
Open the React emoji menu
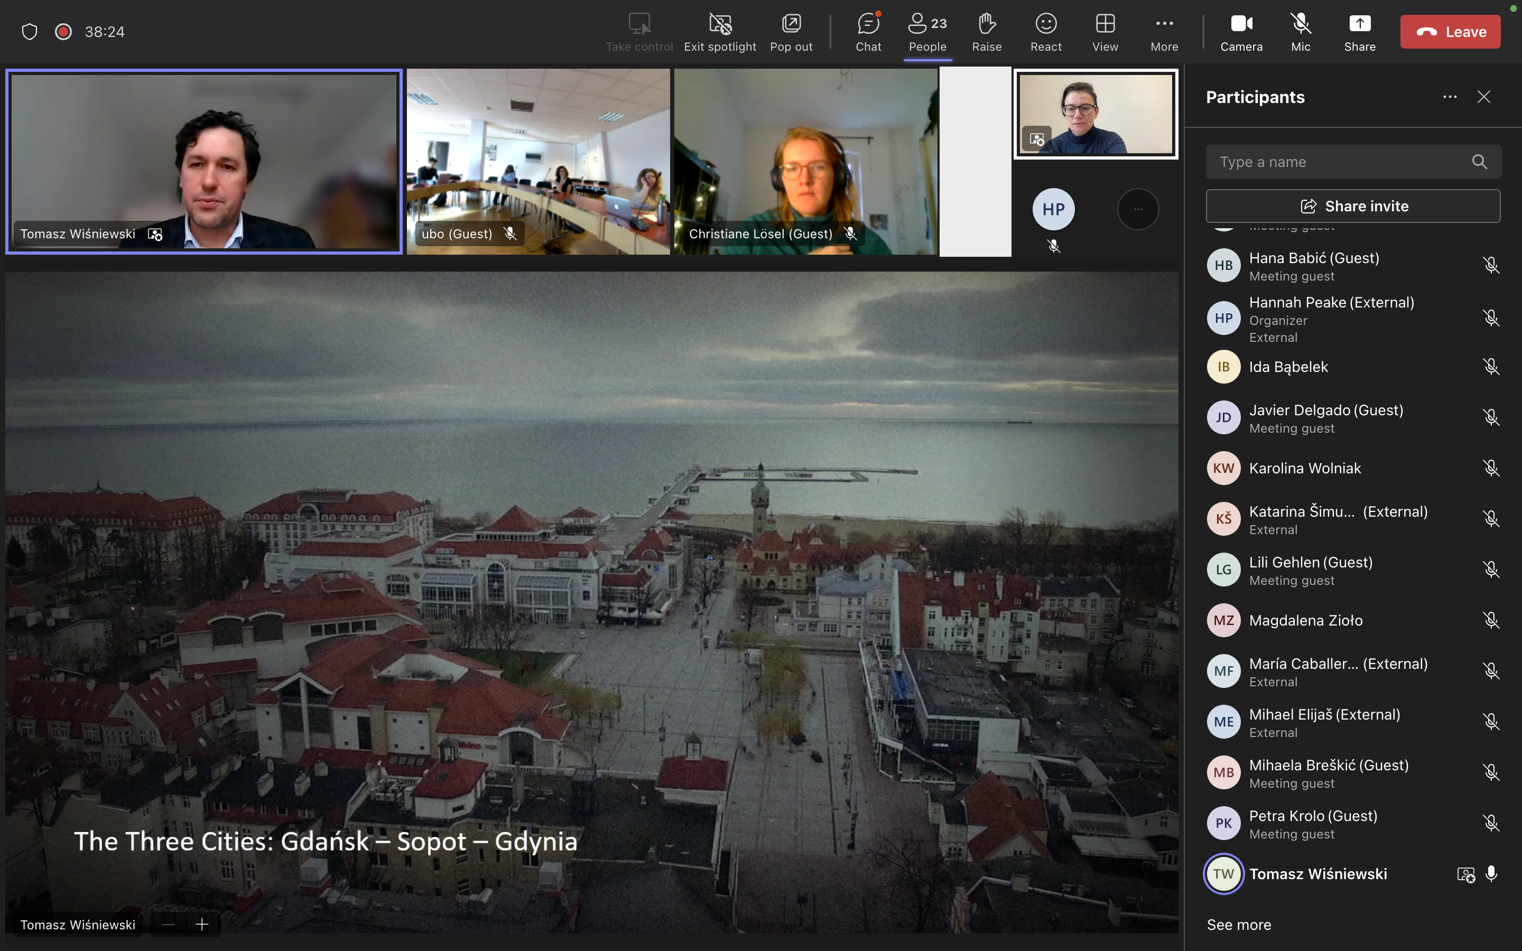(1045, 32)
